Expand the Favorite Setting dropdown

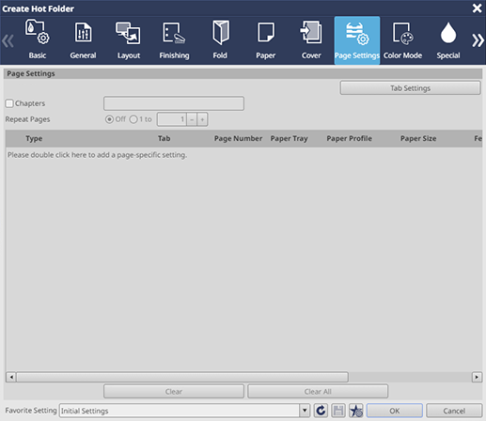(x=305, y=411)
